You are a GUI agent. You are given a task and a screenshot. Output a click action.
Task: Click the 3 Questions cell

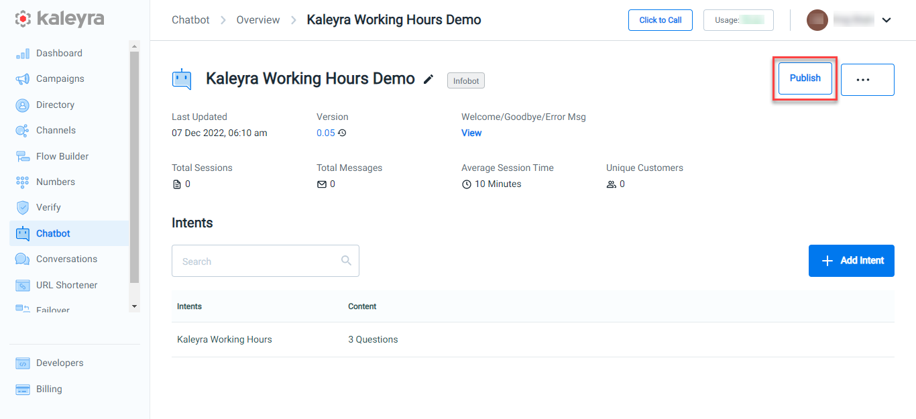click(373, 340)
